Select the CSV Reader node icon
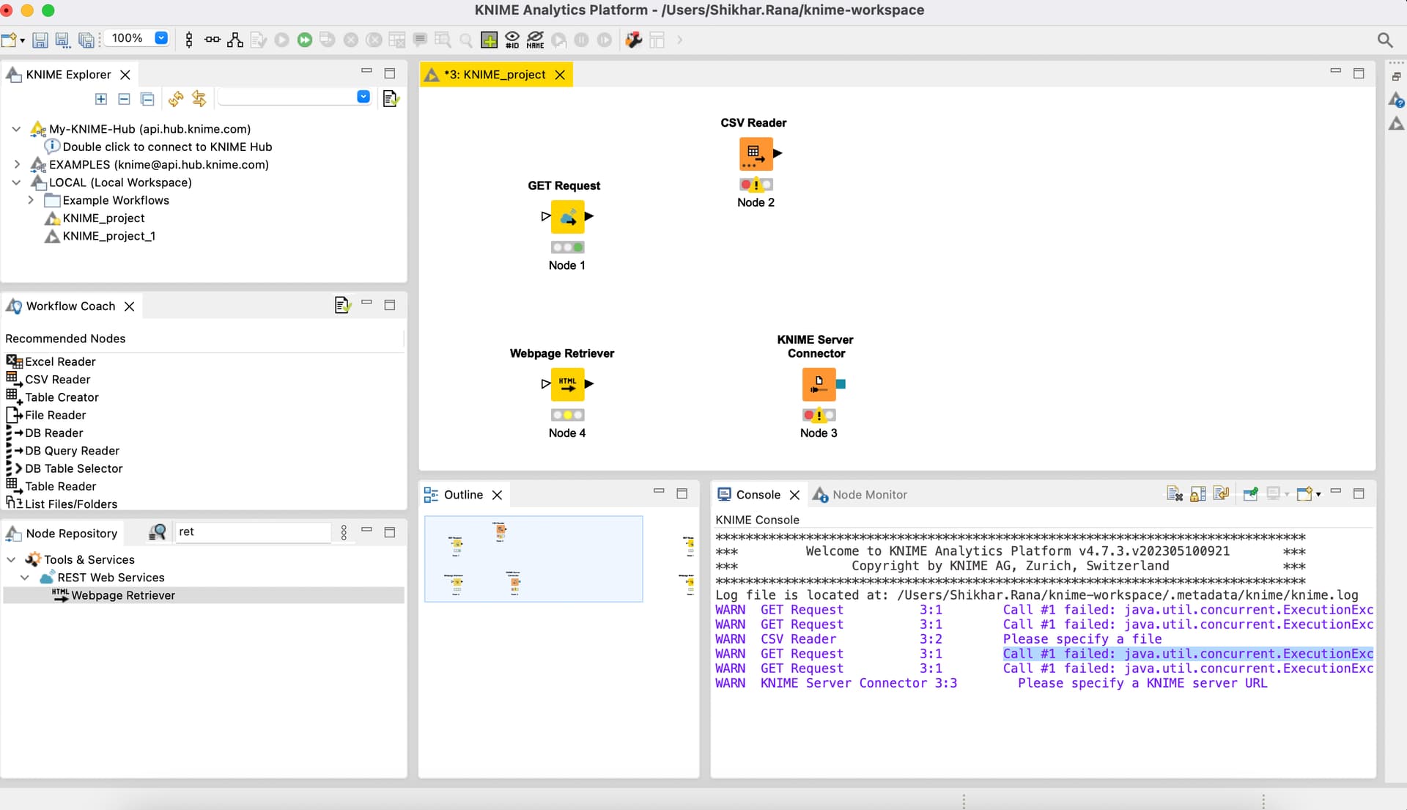Screen dimensions: 1407x810 (756, 154)
